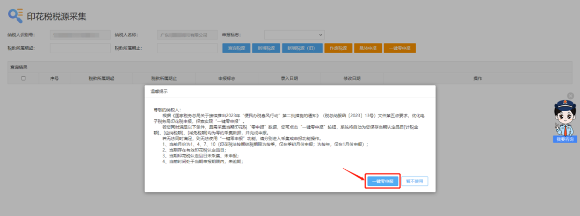Viewport: 580px width, 216px height.
Task: Click the 我要咨询 assistant button
Action: (x=565, y=140)
